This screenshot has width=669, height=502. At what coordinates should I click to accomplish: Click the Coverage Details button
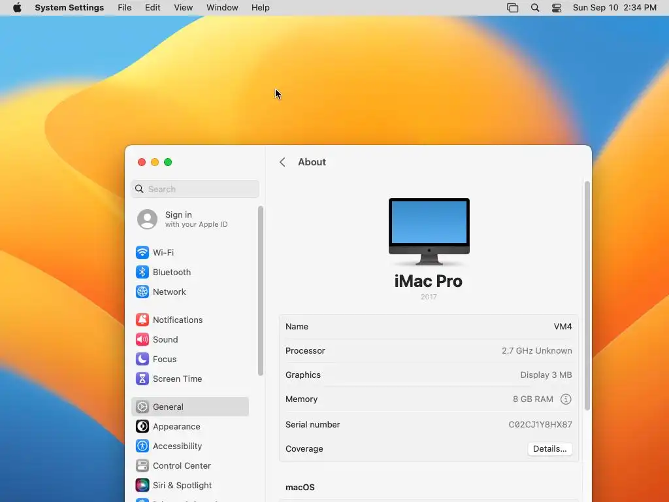tap(549, 448)
